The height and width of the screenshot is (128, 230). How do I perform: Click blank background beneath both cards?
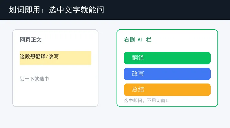click(115, 118)
